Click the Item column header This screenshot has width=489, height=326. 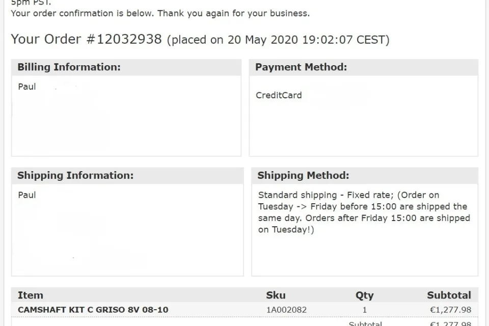pos(31,295)
